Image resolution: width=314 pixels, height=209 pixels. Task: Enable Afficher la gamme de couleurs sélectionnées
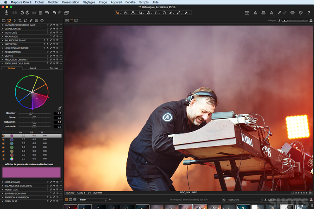coord(3,164)
